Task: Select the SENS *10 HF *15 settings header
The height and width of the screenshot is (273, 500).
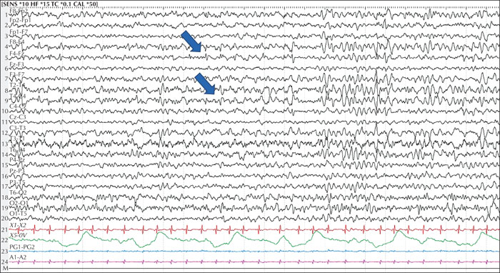Action: (50, 4)
